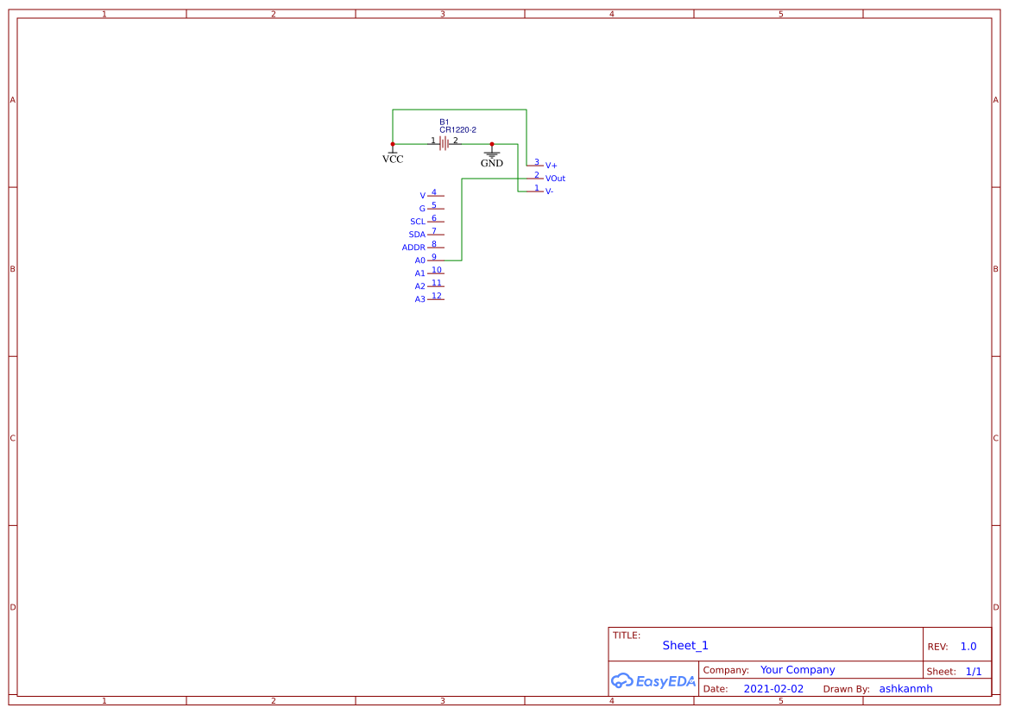The image size is (1009, 714).
Task: Click the V+ pin label
Action: coord(551,166)
